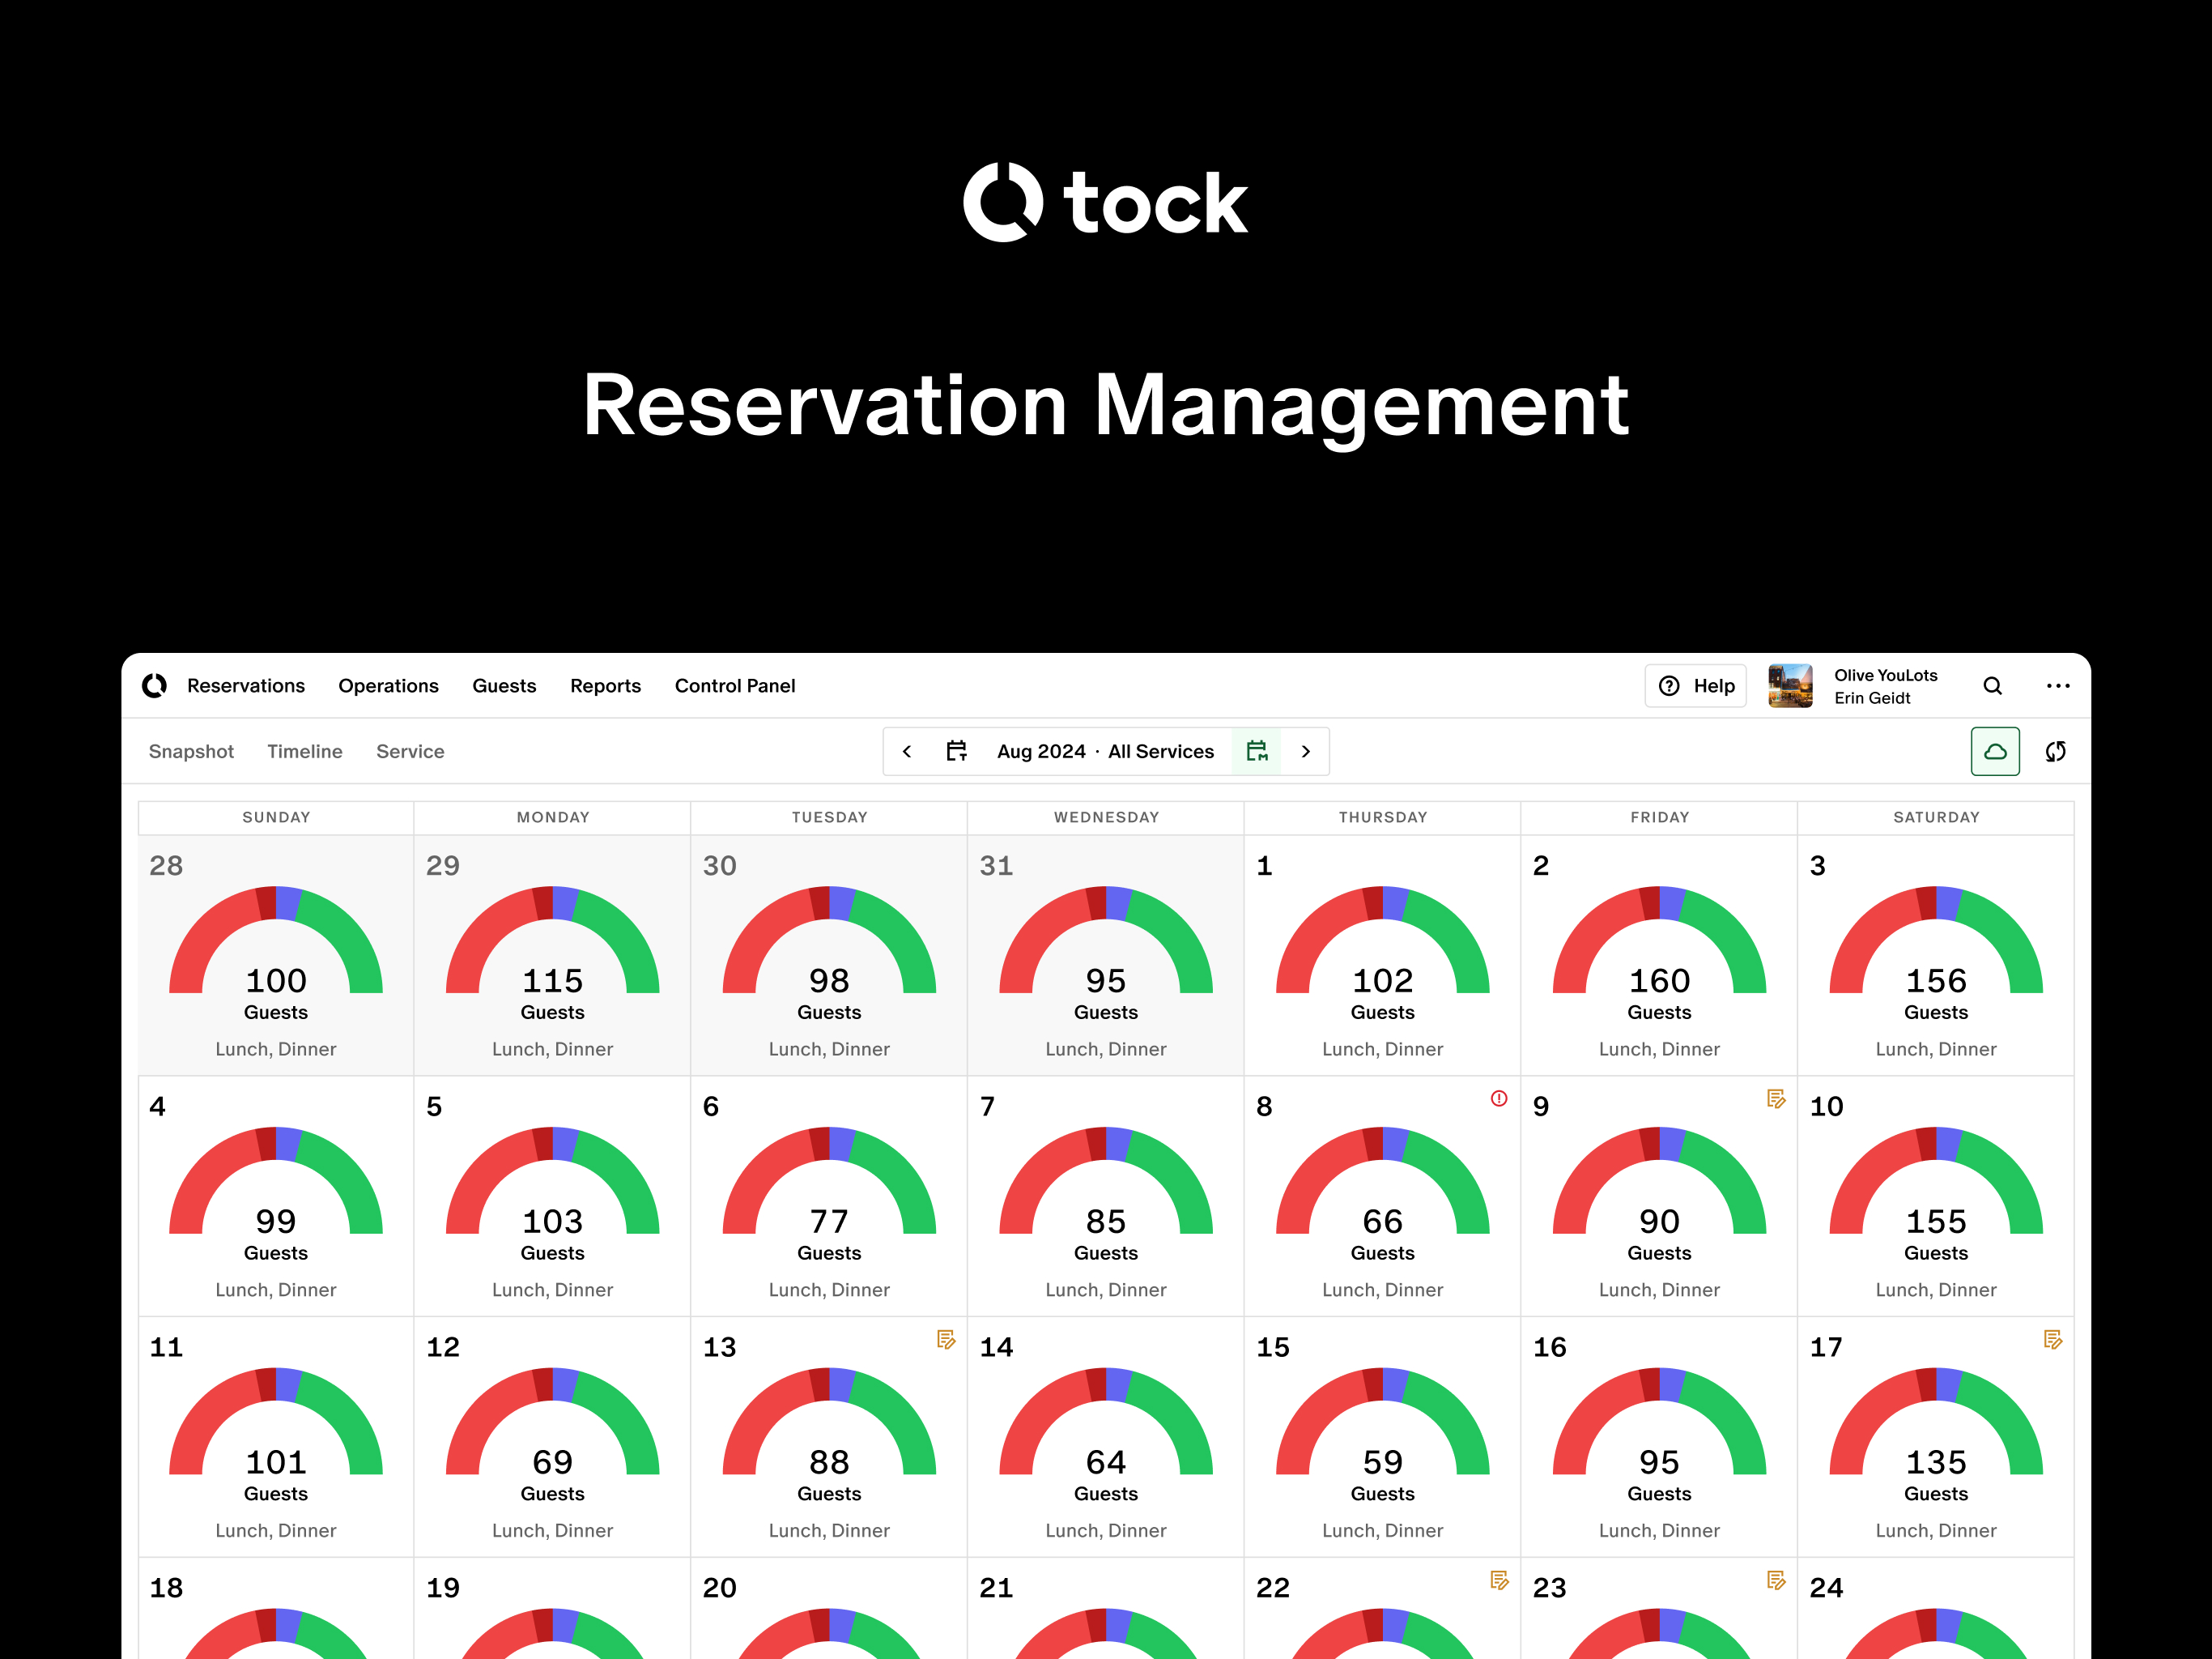
Task: Switch to the Snapshot tab
Action: click(x=191, y=752)
